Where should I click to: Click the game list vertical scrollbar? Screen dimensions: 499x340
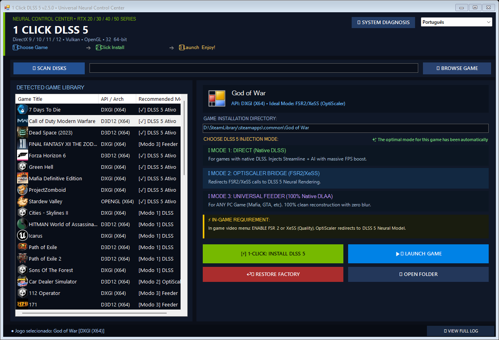184,138
